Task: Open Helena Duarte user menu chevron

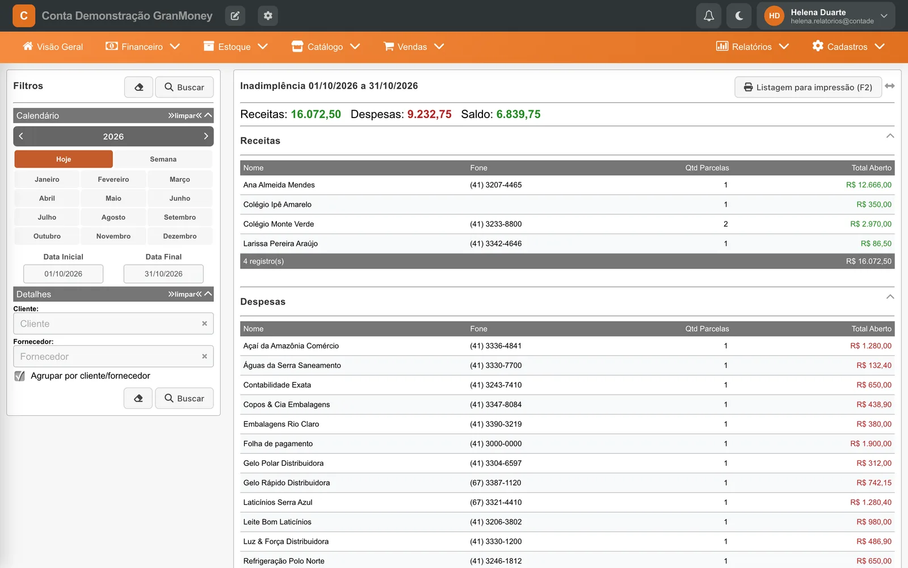Action: tap(884, 16)
